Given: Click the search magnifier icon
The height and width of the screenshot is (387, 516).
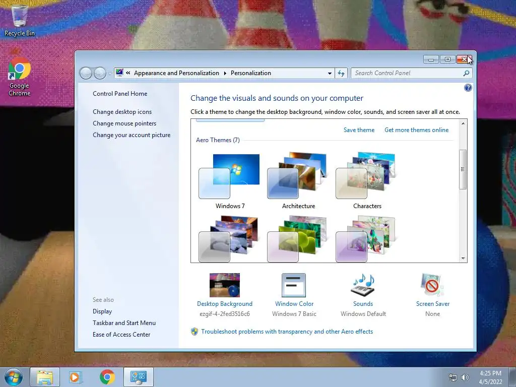Looking at the screenshot, I should 466,73.
